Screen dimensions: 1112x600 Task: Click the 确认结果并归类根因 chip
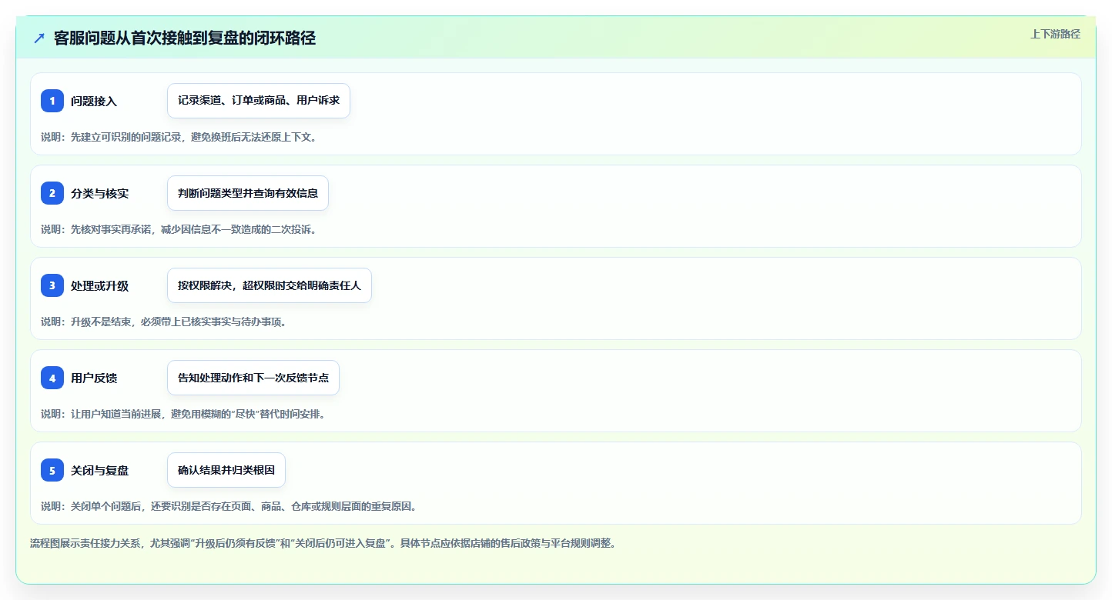point(226,470)
